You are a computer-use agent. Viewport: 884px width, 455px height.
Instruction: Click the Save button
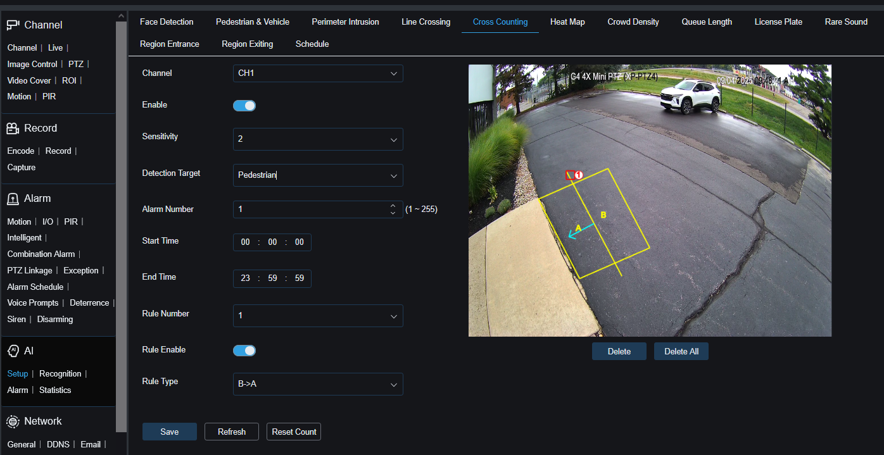[170, 432]
